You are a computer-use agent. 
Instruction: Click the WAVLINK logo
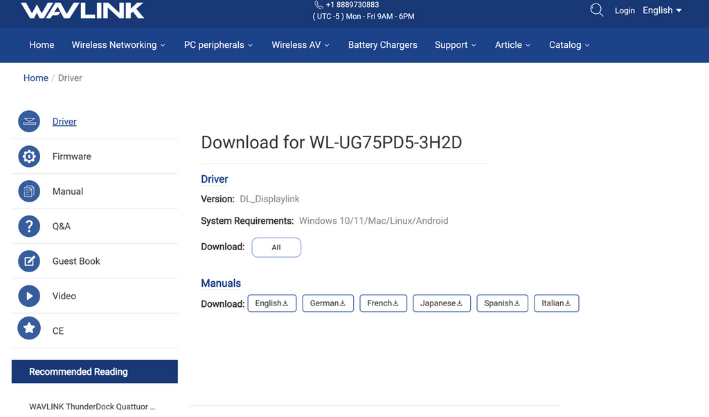[x=82, y=10]
